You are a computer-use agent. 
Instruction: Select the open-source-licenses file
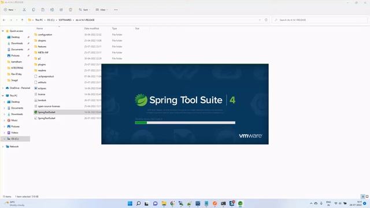49,106
